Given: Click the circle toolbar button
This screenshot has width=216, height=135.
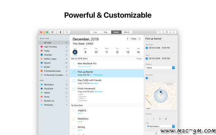Looking at the screenshot, I should pyautogui.click(x=160, y=32).
